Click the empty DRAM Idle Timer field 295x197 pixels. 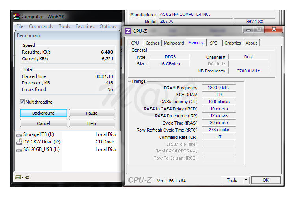219,144
